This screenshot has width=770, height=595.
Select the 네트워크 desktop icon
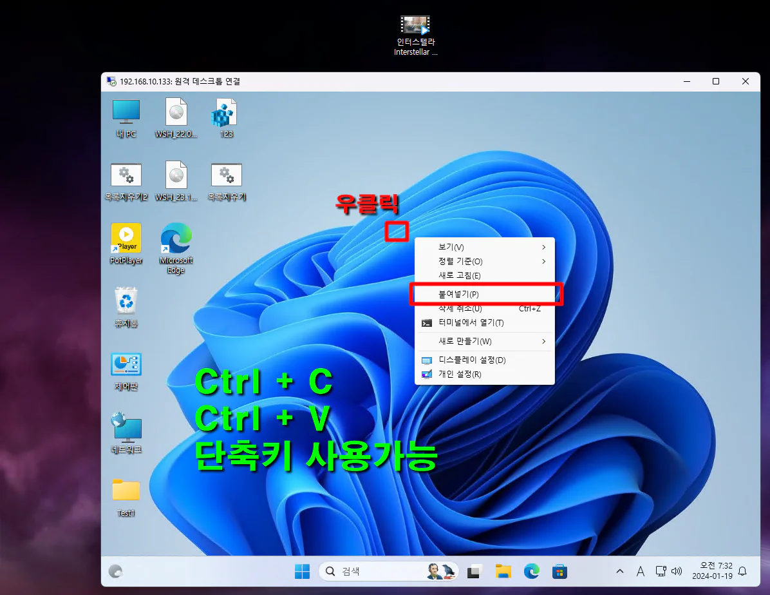[126, 428]
